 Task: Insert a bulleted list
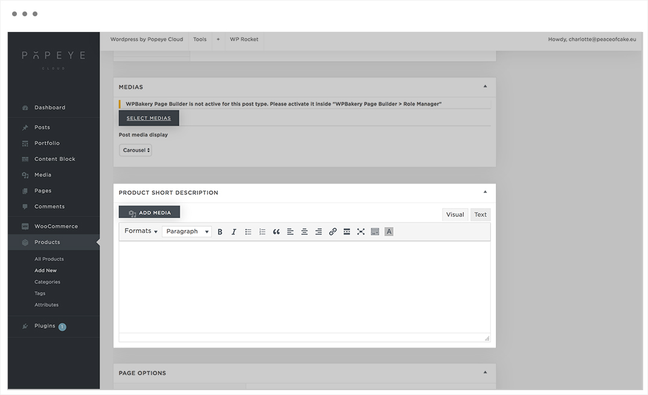pos(248,232)
